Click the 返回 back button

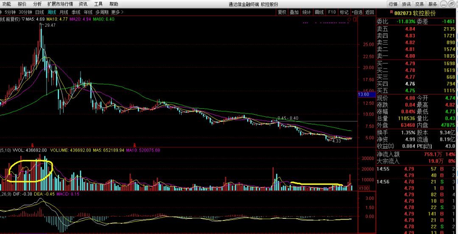[369, 12]
